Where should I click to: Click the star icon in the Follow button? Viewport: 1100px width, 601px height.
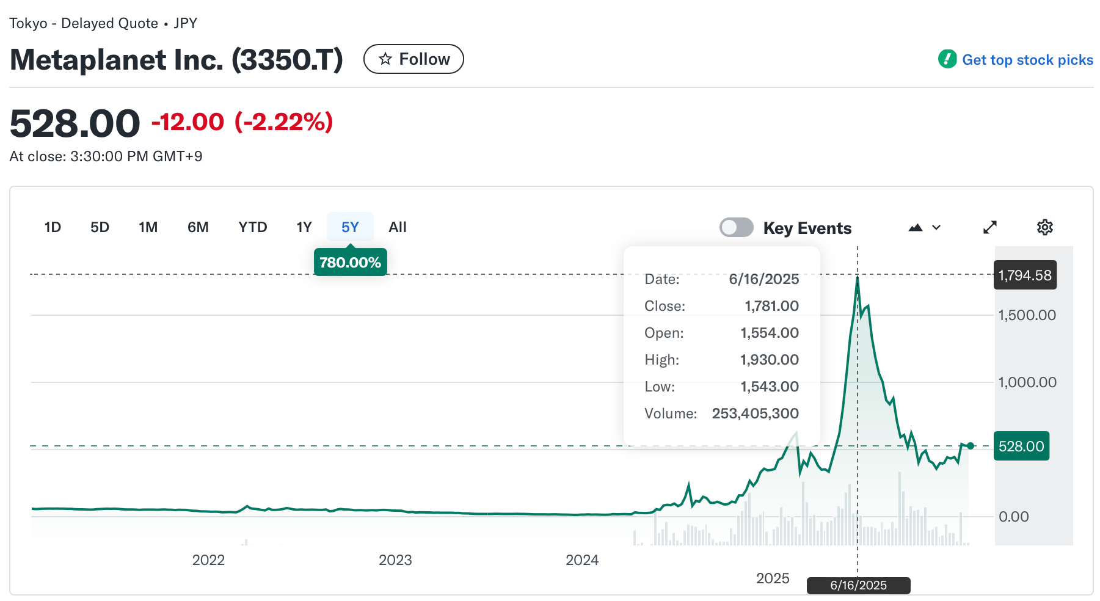click(x=385, y=59)
